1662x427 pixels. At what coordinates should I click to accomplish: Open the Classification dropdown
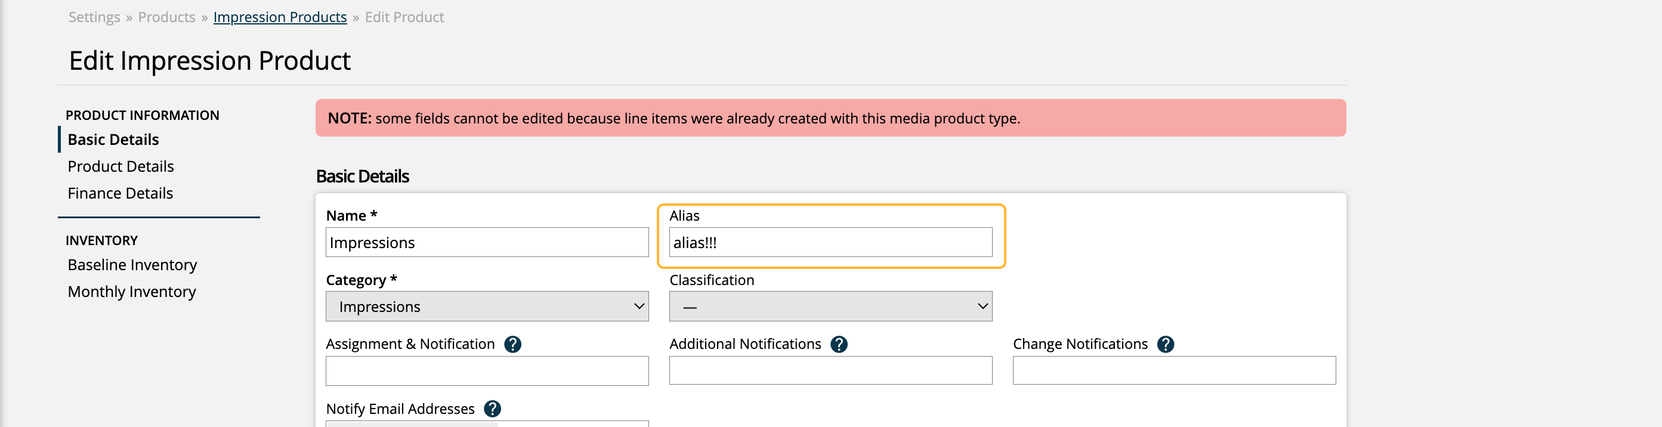[830, 307]
